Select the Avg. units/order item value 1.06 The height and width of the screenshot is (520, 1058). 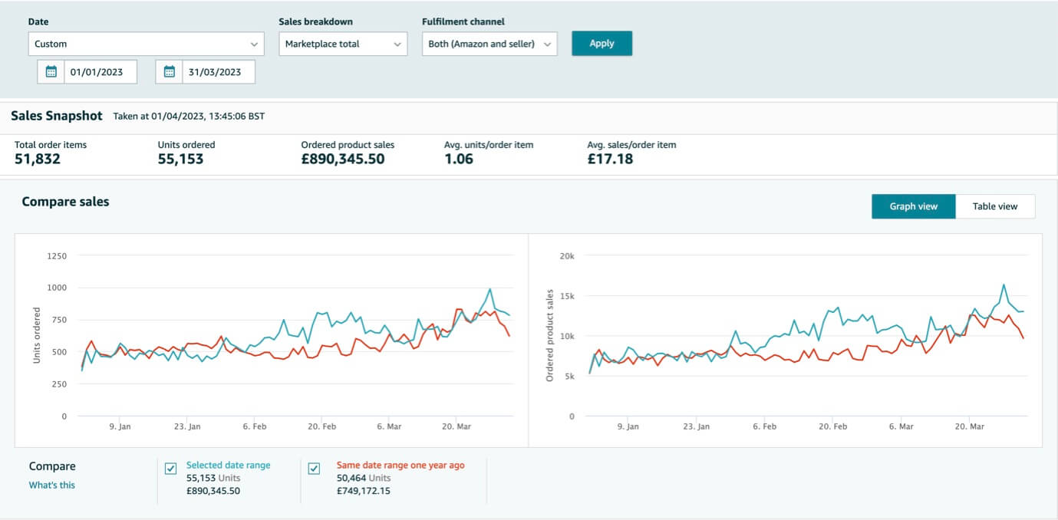(459, 160)
